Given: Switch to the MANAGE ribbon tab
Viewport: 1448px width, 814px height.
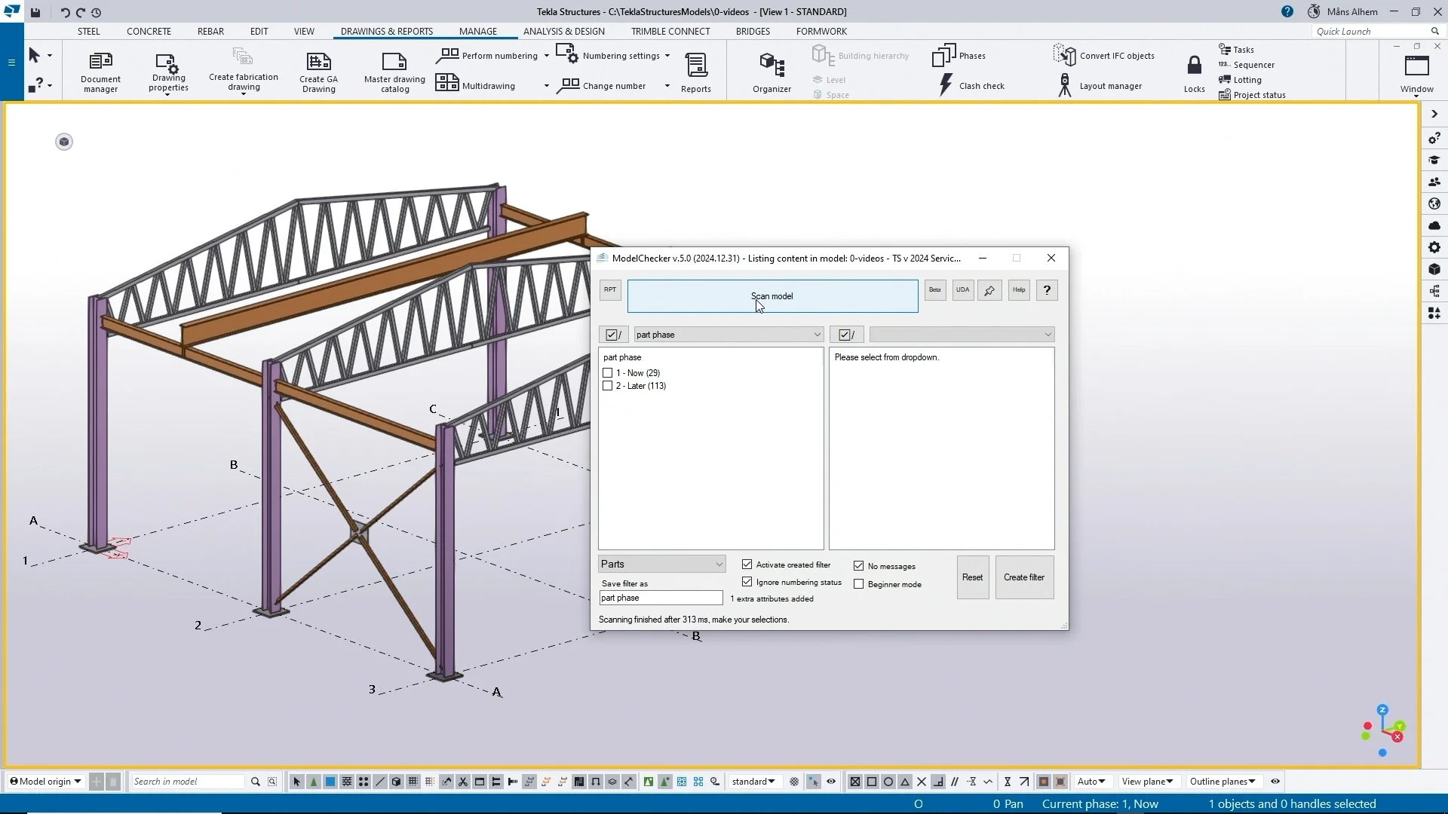Looking at the screenshot, I should pos(478,31).
